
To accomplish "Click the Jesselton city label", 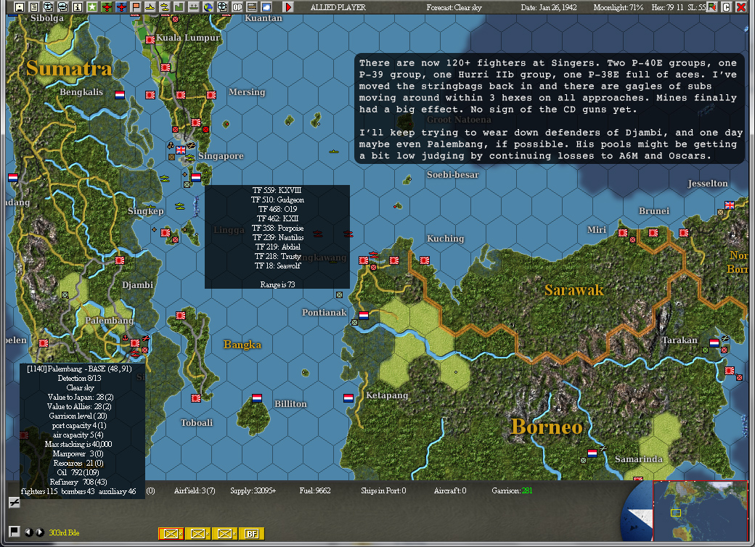I will [707, 184].
